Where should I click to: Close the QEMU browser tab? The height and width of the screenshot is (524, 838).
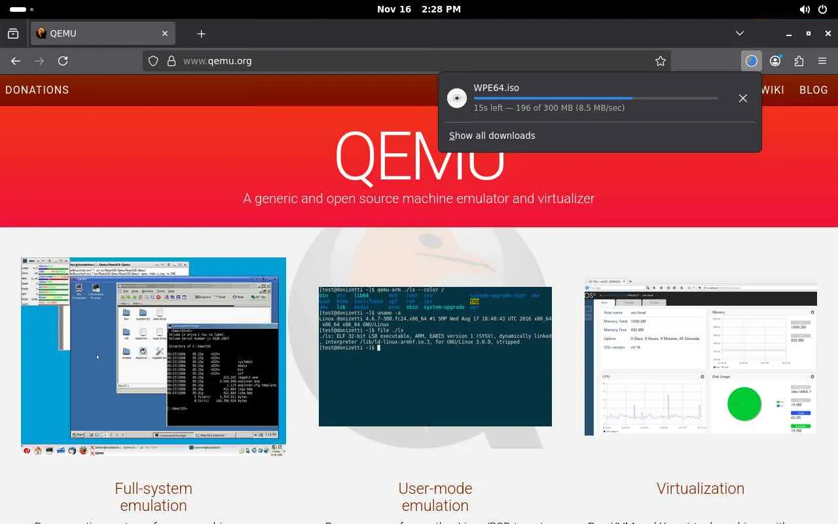coord(165,33)
